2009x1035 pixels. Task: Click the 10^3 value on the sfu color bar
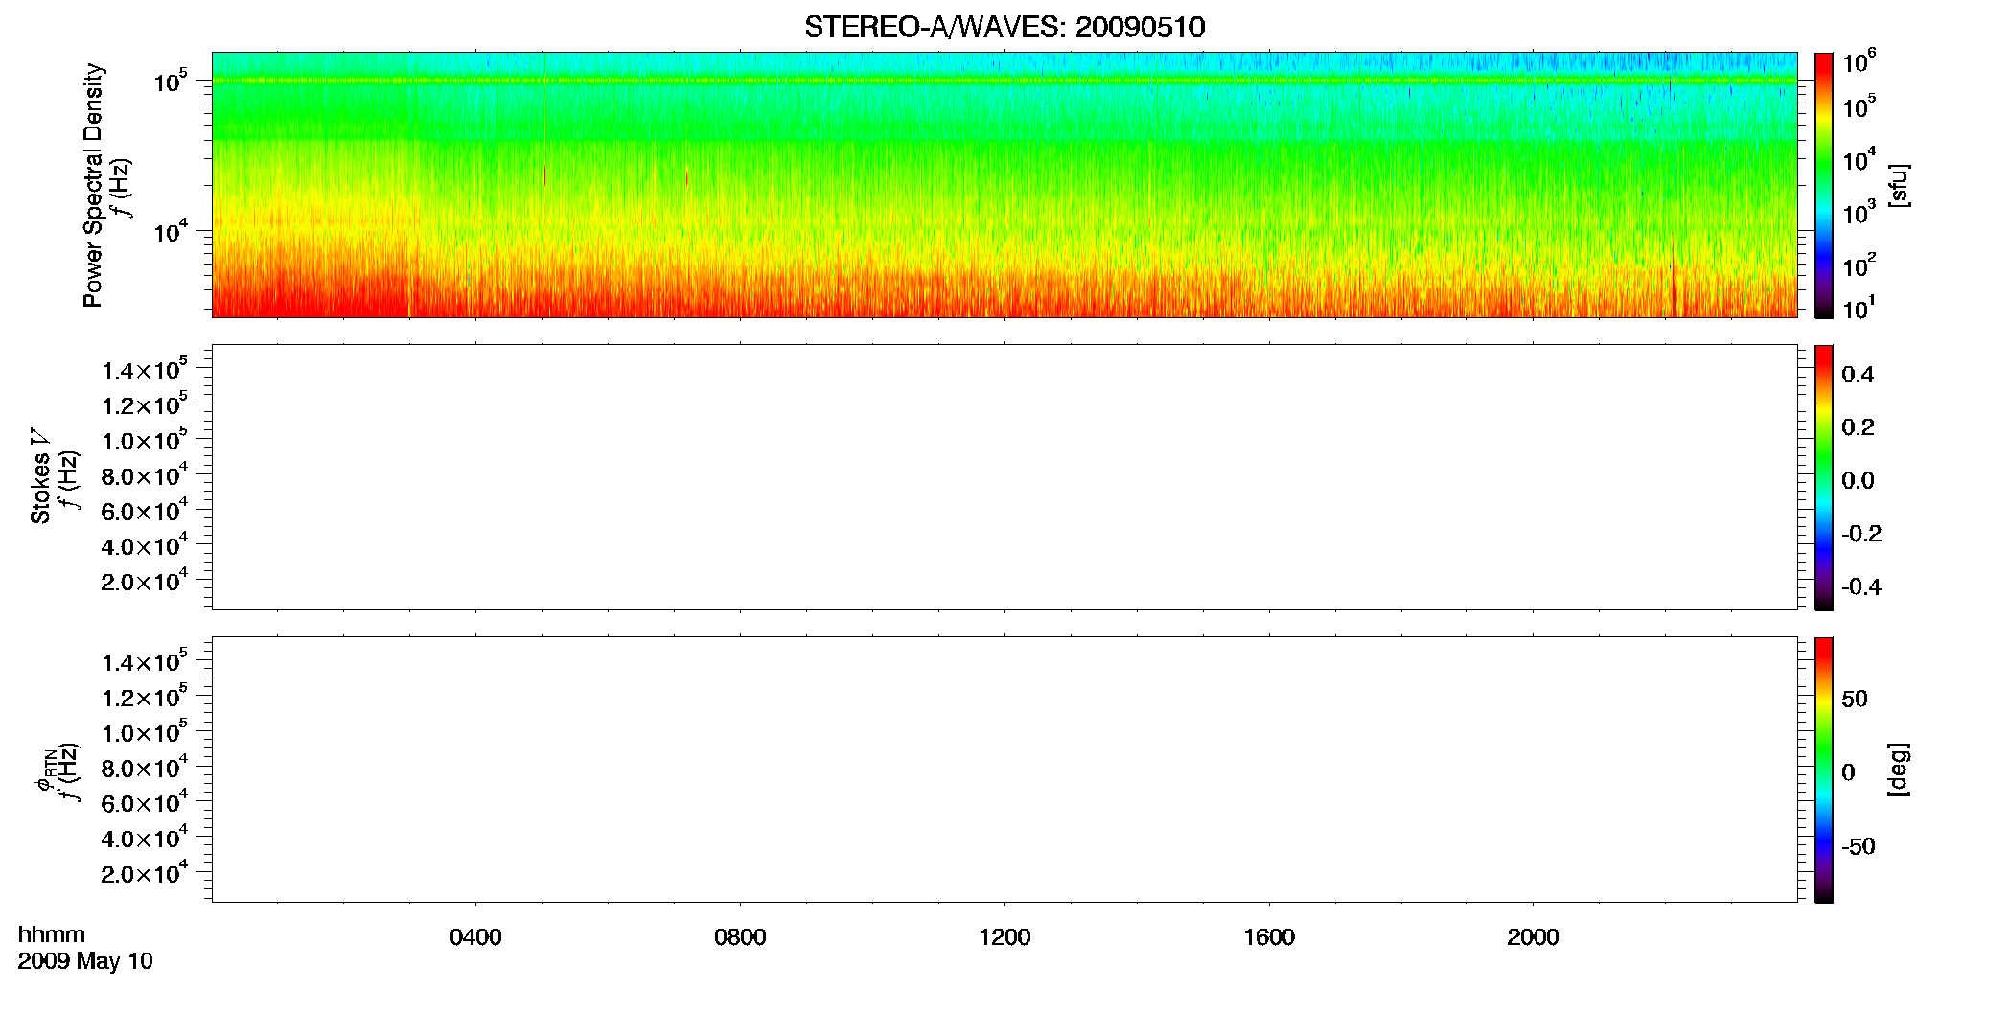(1859, 212)
